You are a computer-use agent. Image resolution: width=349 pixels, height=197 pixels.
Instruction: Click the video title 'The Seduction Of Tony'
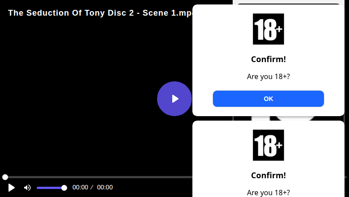tap(56, 13)
